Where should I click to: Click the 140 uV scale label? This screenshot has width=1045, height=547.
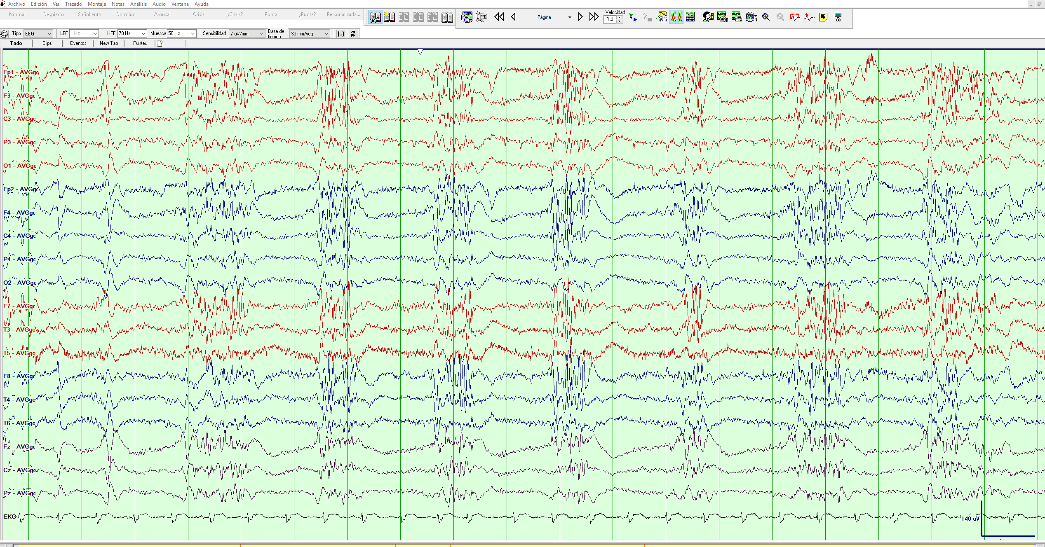(970, 519)
